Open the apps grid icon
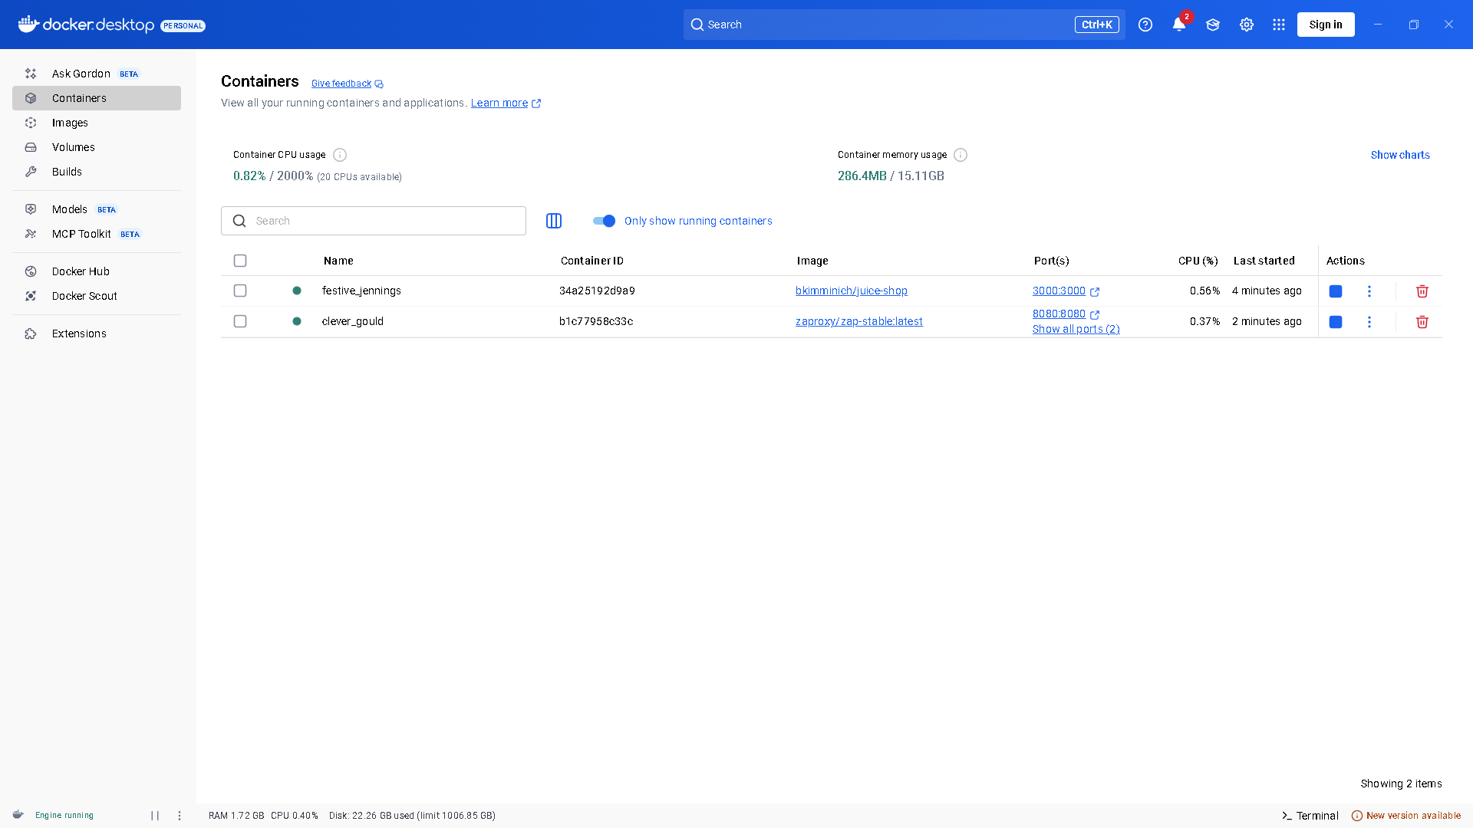1473x828 pixels. (1279, 25)
